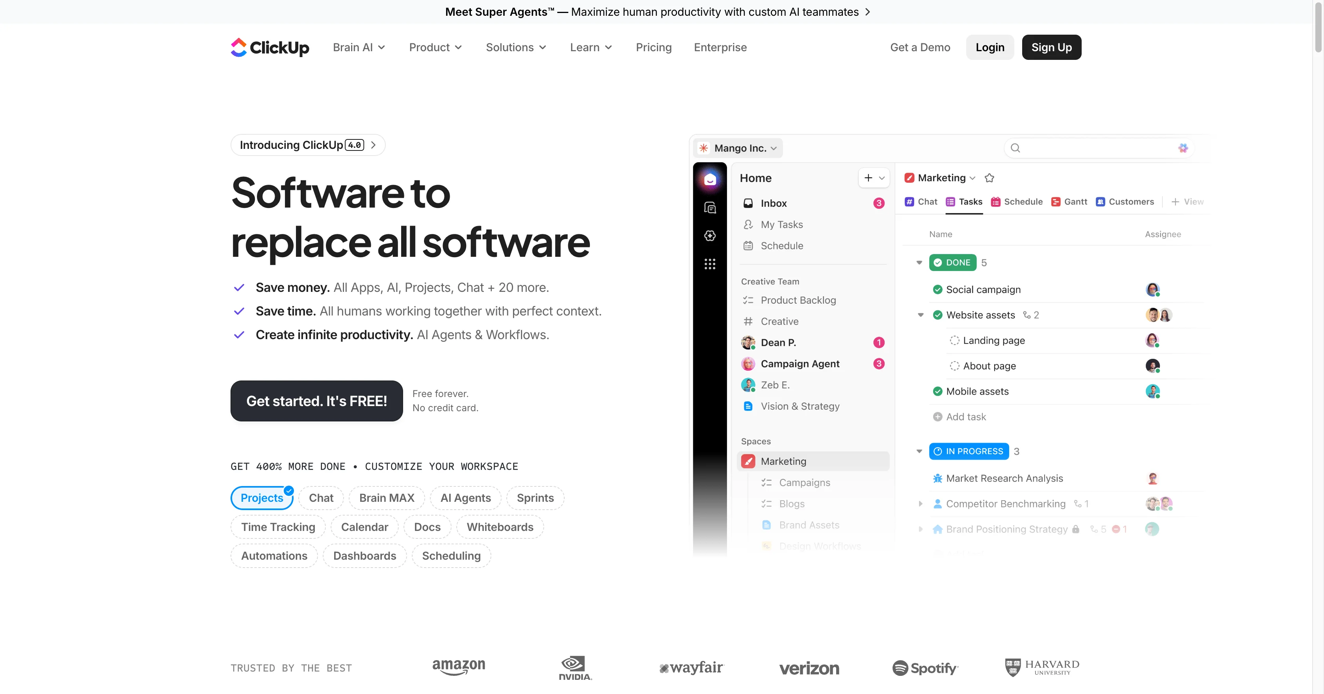Open the Pricing link
The image size is (1324, 694).
coord(654,47)
